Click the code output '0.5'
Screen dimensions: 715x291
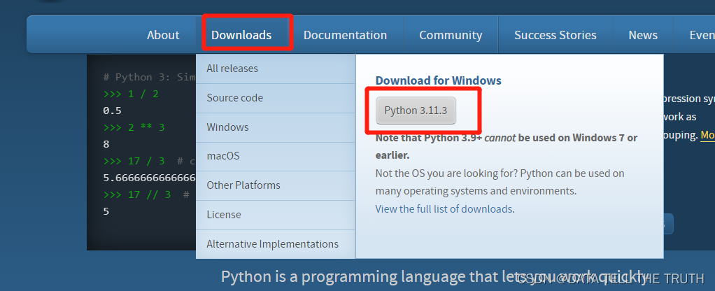112,111
